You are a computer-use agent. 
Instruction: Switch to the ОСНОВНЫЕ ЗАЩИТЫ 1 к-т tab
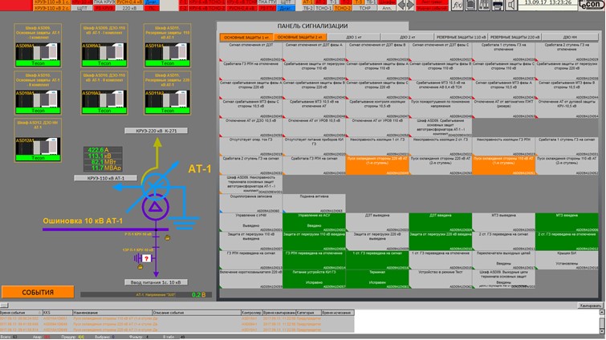(245, 38)
